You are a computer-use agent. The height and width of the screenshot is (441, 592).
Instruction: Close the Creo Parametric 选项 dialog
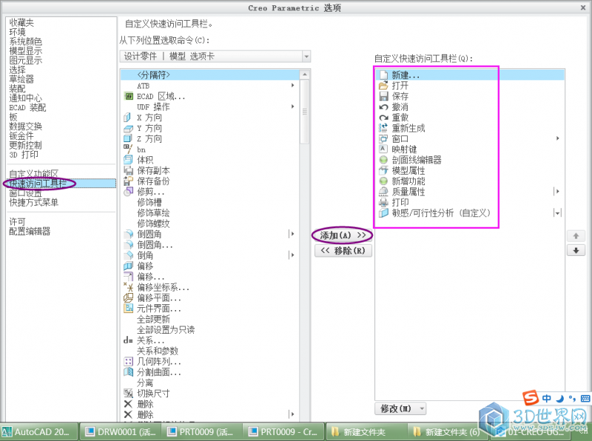(583, 7)
